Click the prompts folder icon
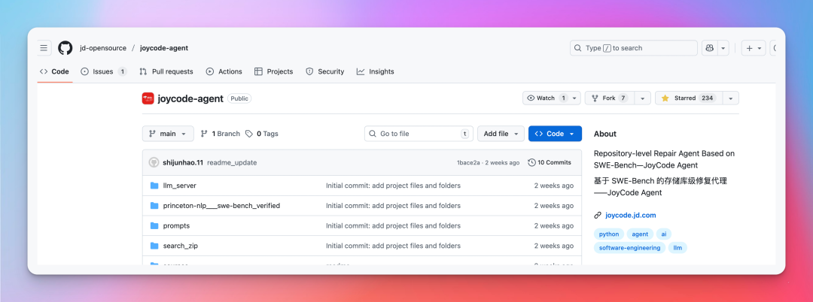 [x=154, y=225]
